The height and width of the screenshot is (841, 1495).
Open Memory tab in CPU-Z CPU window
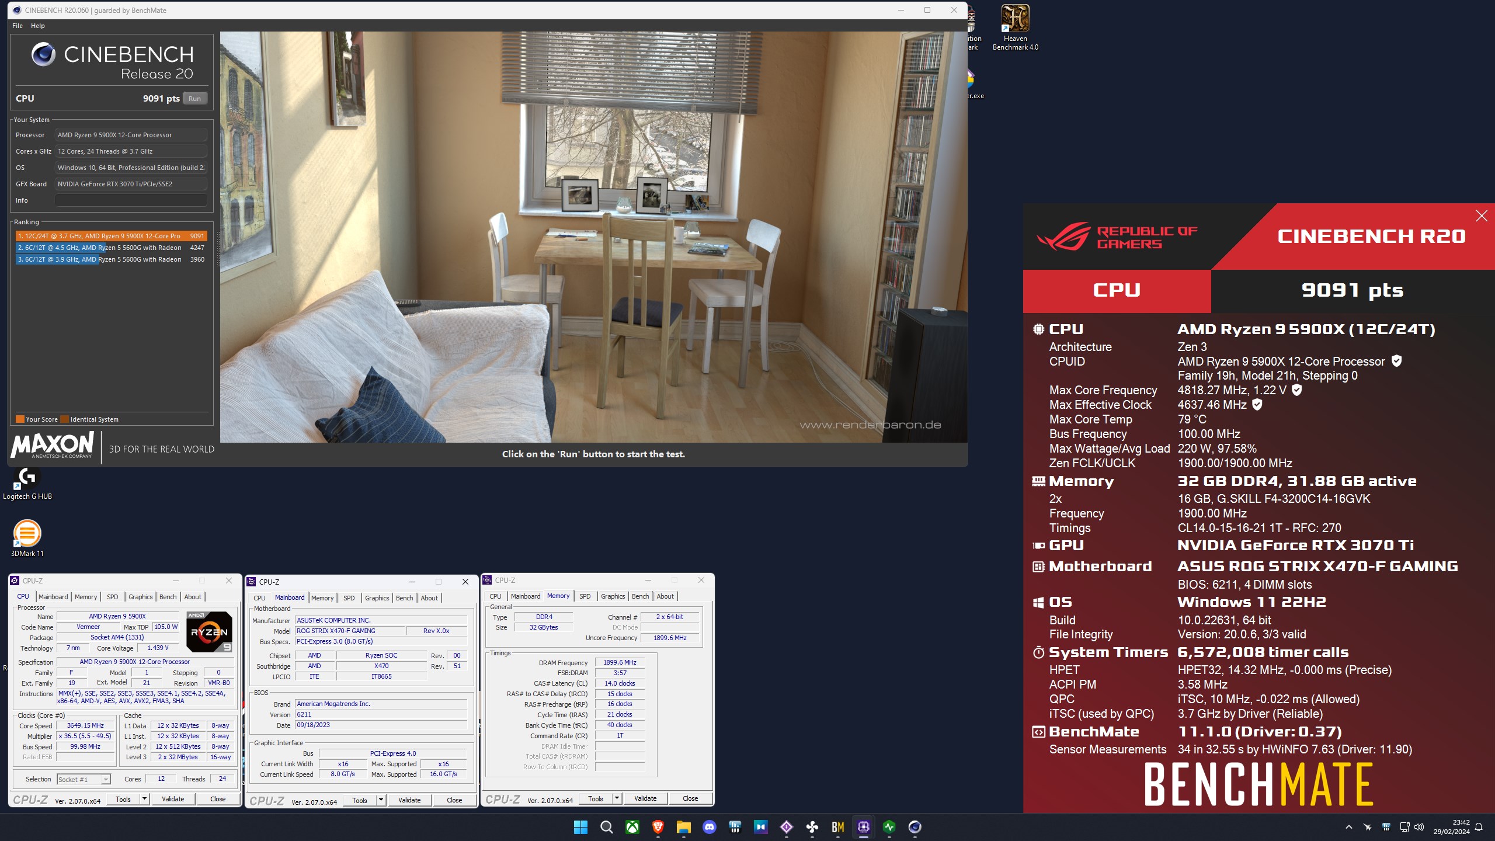[x=86, y=597]
